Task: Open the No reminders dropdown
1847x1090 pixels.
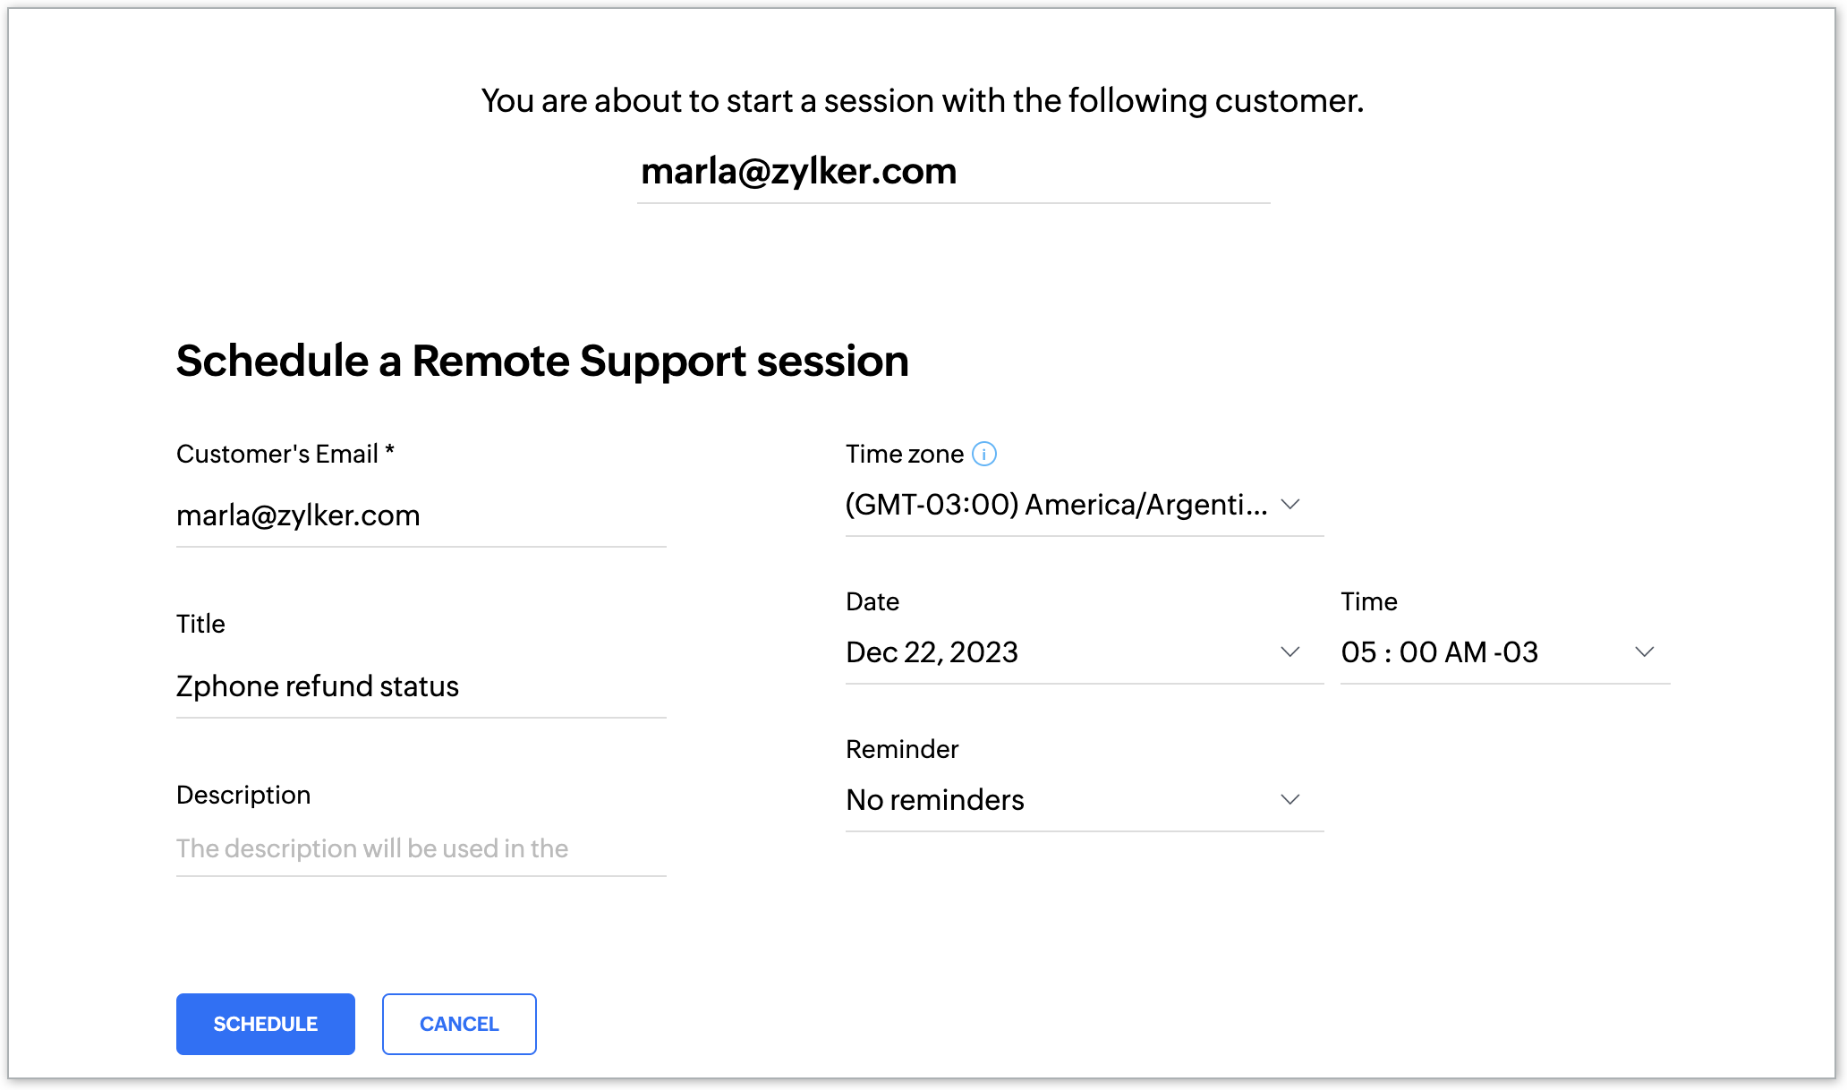Action: [x=935, y=800]
